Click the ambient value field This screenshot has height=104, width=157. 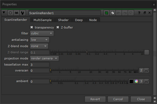(x=40, y=81)
